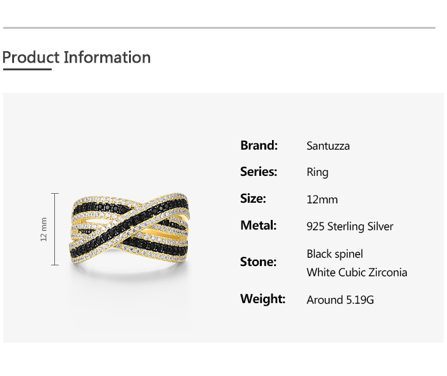Viewport: 447px width, 376px height.
Task: Click the Ring series value
Action: (317, 172)
